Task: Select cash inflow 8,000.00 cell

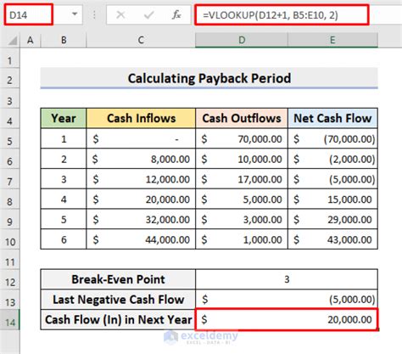Action: point(141,159)
